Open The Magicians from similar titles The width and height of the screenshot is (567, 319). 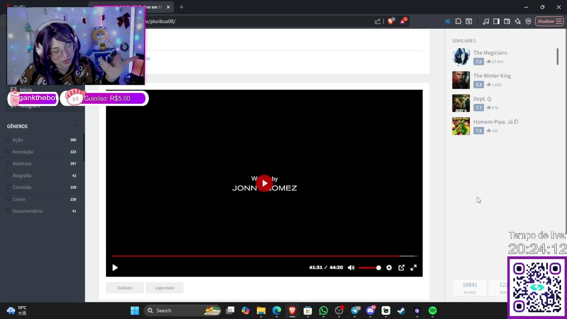[490, 53]
